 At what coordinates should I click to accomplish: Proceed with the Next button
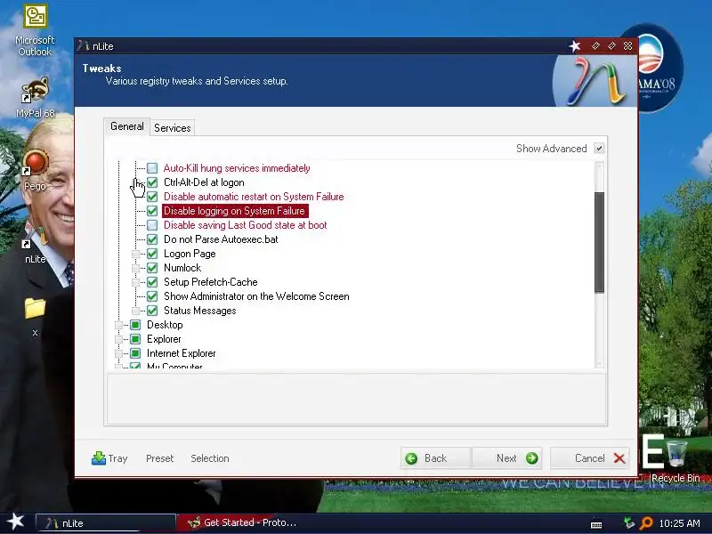click(x=506, y=458)
